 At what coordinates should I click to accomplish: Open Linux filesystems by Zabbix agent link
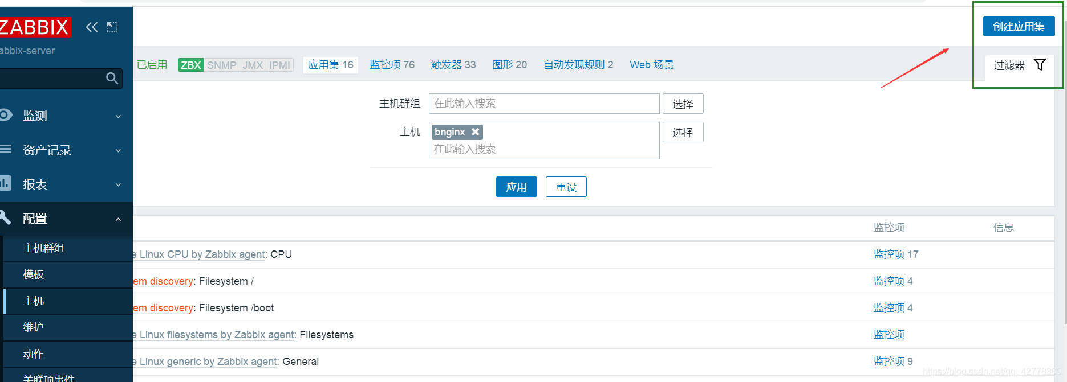(x=214, y=335)
